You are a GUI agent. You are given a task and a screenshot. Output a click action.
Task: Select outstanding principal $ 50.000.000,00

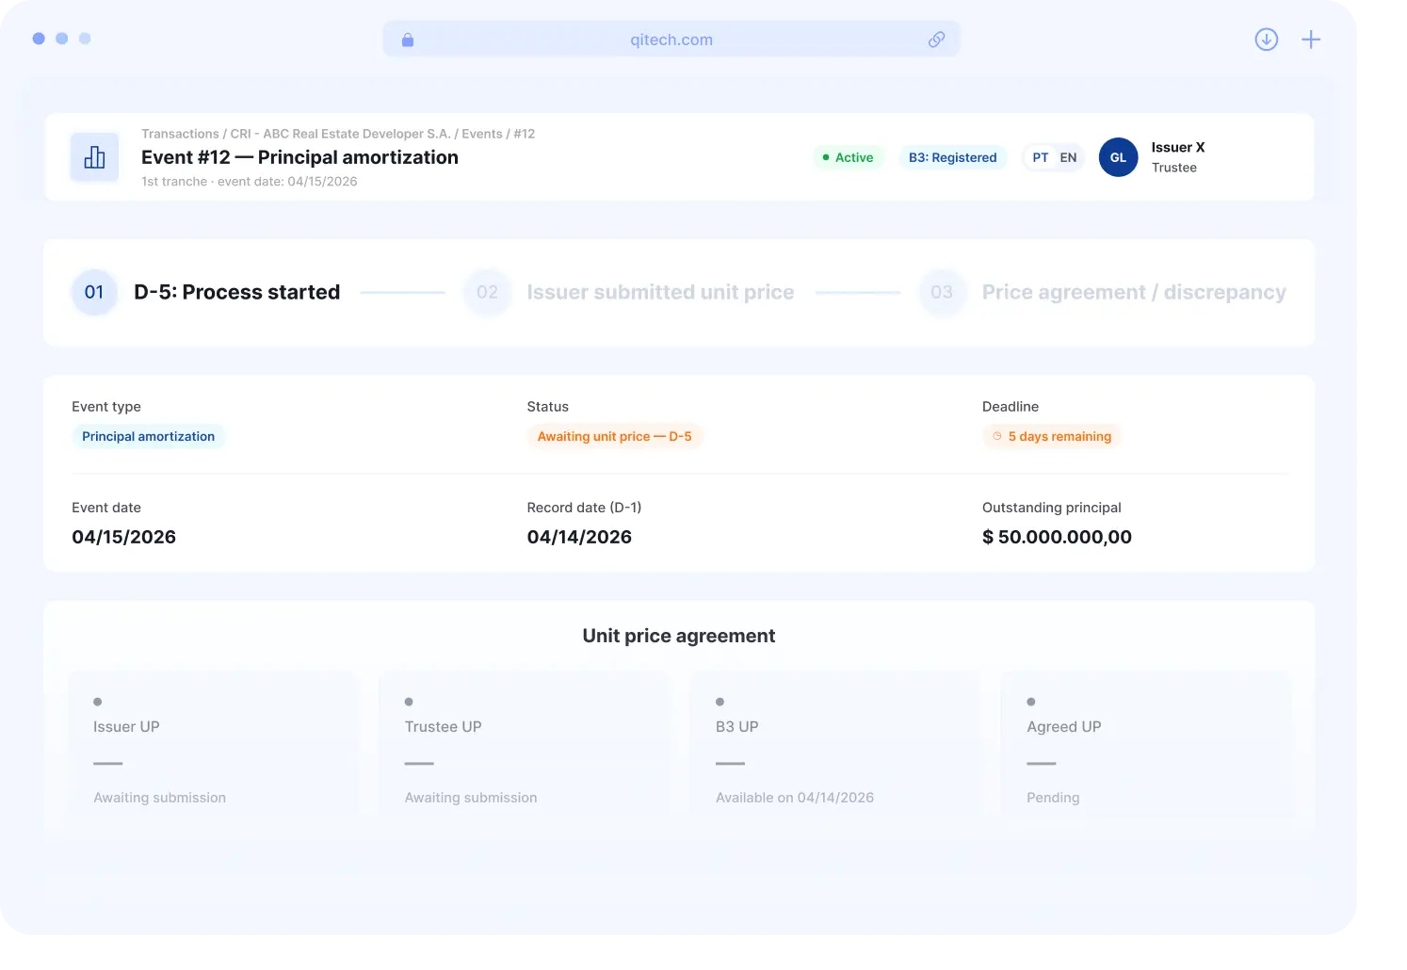click(x=1057, y=537)
